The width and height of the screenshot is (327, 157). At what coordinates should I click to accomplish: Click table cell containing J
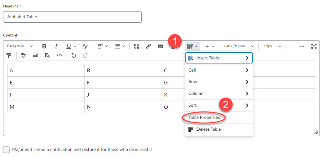123,95
